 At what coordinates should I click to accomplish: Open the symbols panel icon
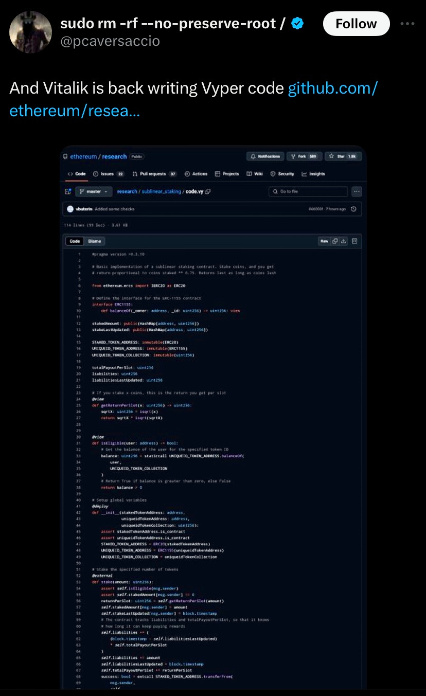pos(354,241)
